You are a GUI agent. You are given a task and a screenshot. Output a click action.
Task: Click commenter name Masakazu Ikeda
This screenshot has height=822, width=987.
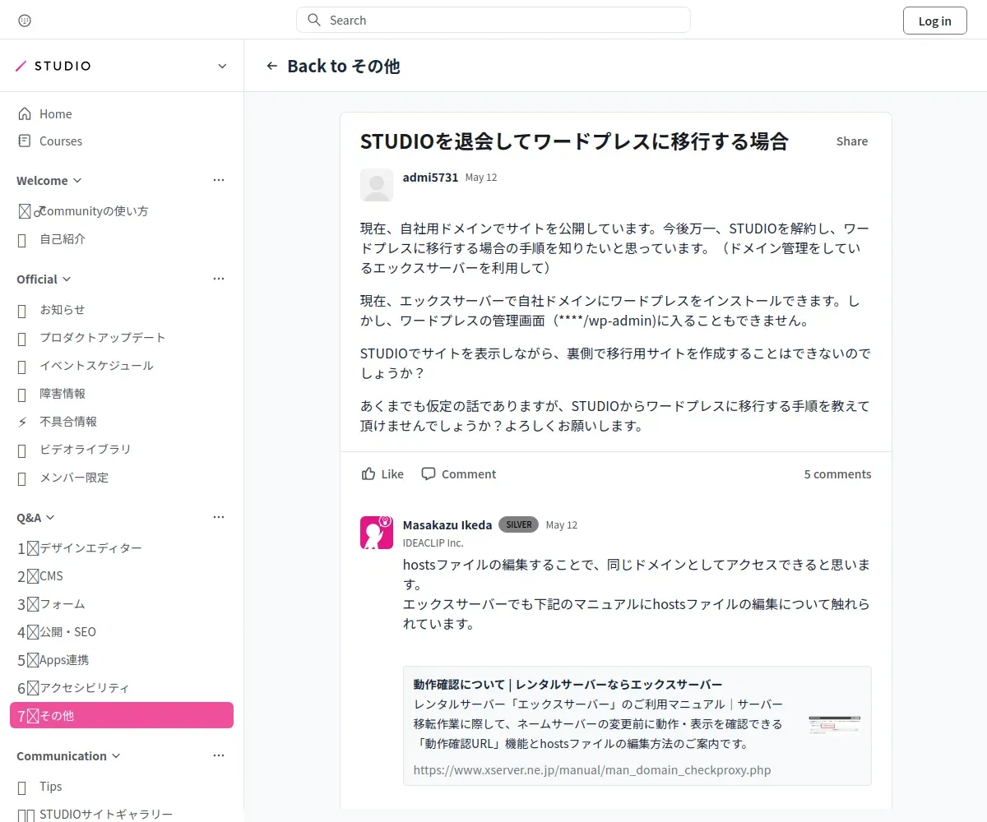pyautogui.click(x=447, y=524)
